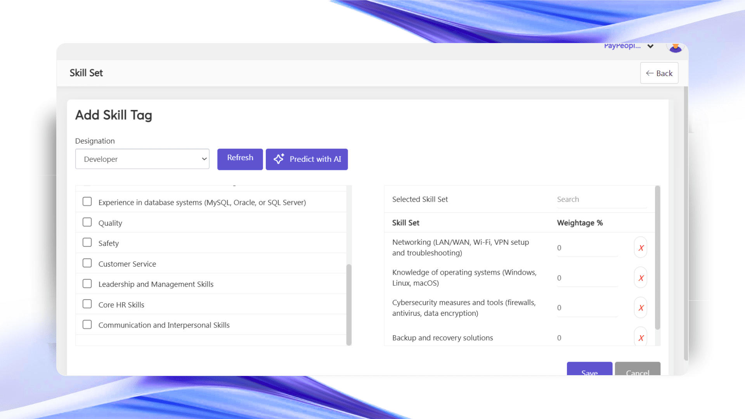Open the Designation dropdown

(142, 159)
